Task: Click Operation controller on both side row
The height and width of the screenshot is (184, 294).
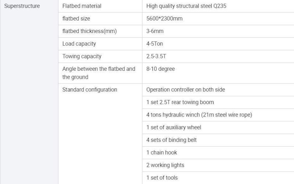Action: (x=218, y=90)
